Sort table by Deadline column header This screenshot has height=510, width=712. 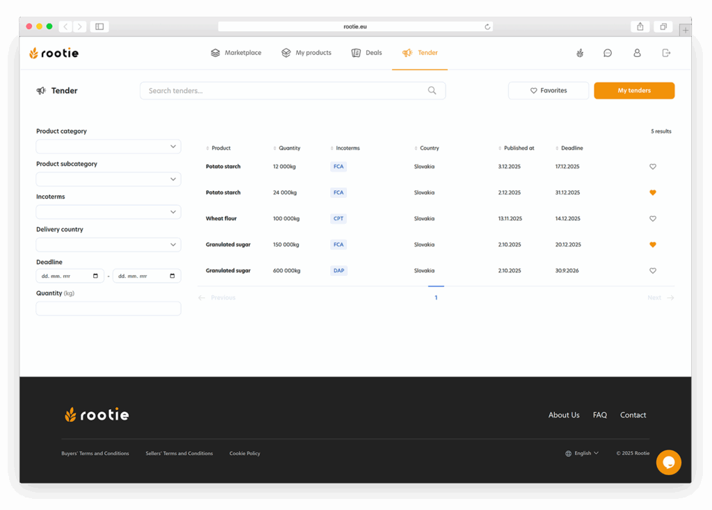click(x=571, y=148)
